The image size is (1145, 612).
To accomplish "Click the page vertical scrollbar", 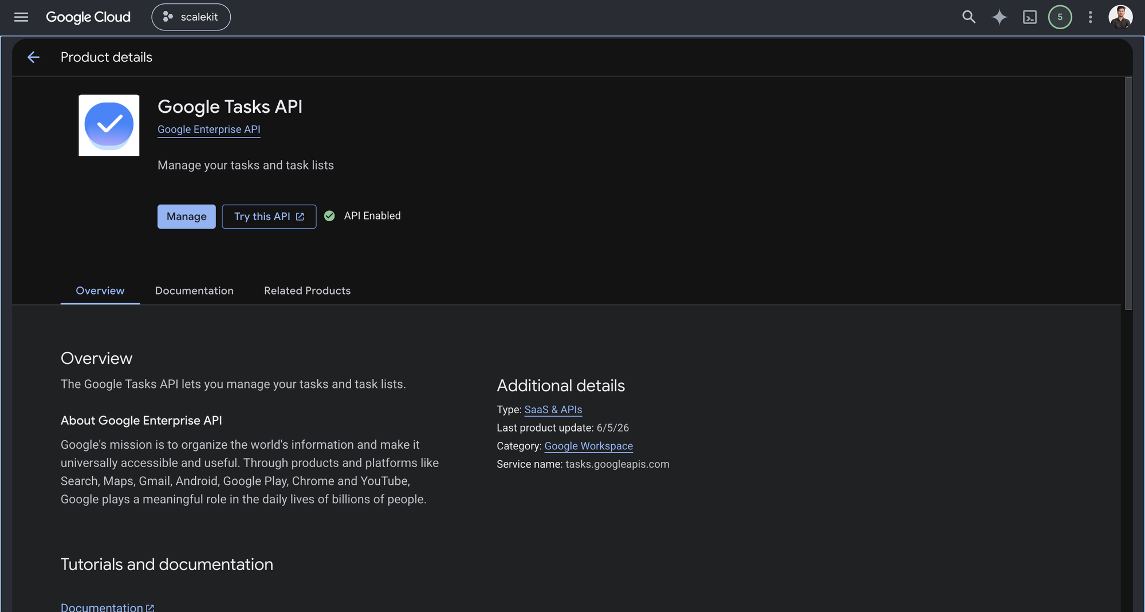I will coord(1128,194).
